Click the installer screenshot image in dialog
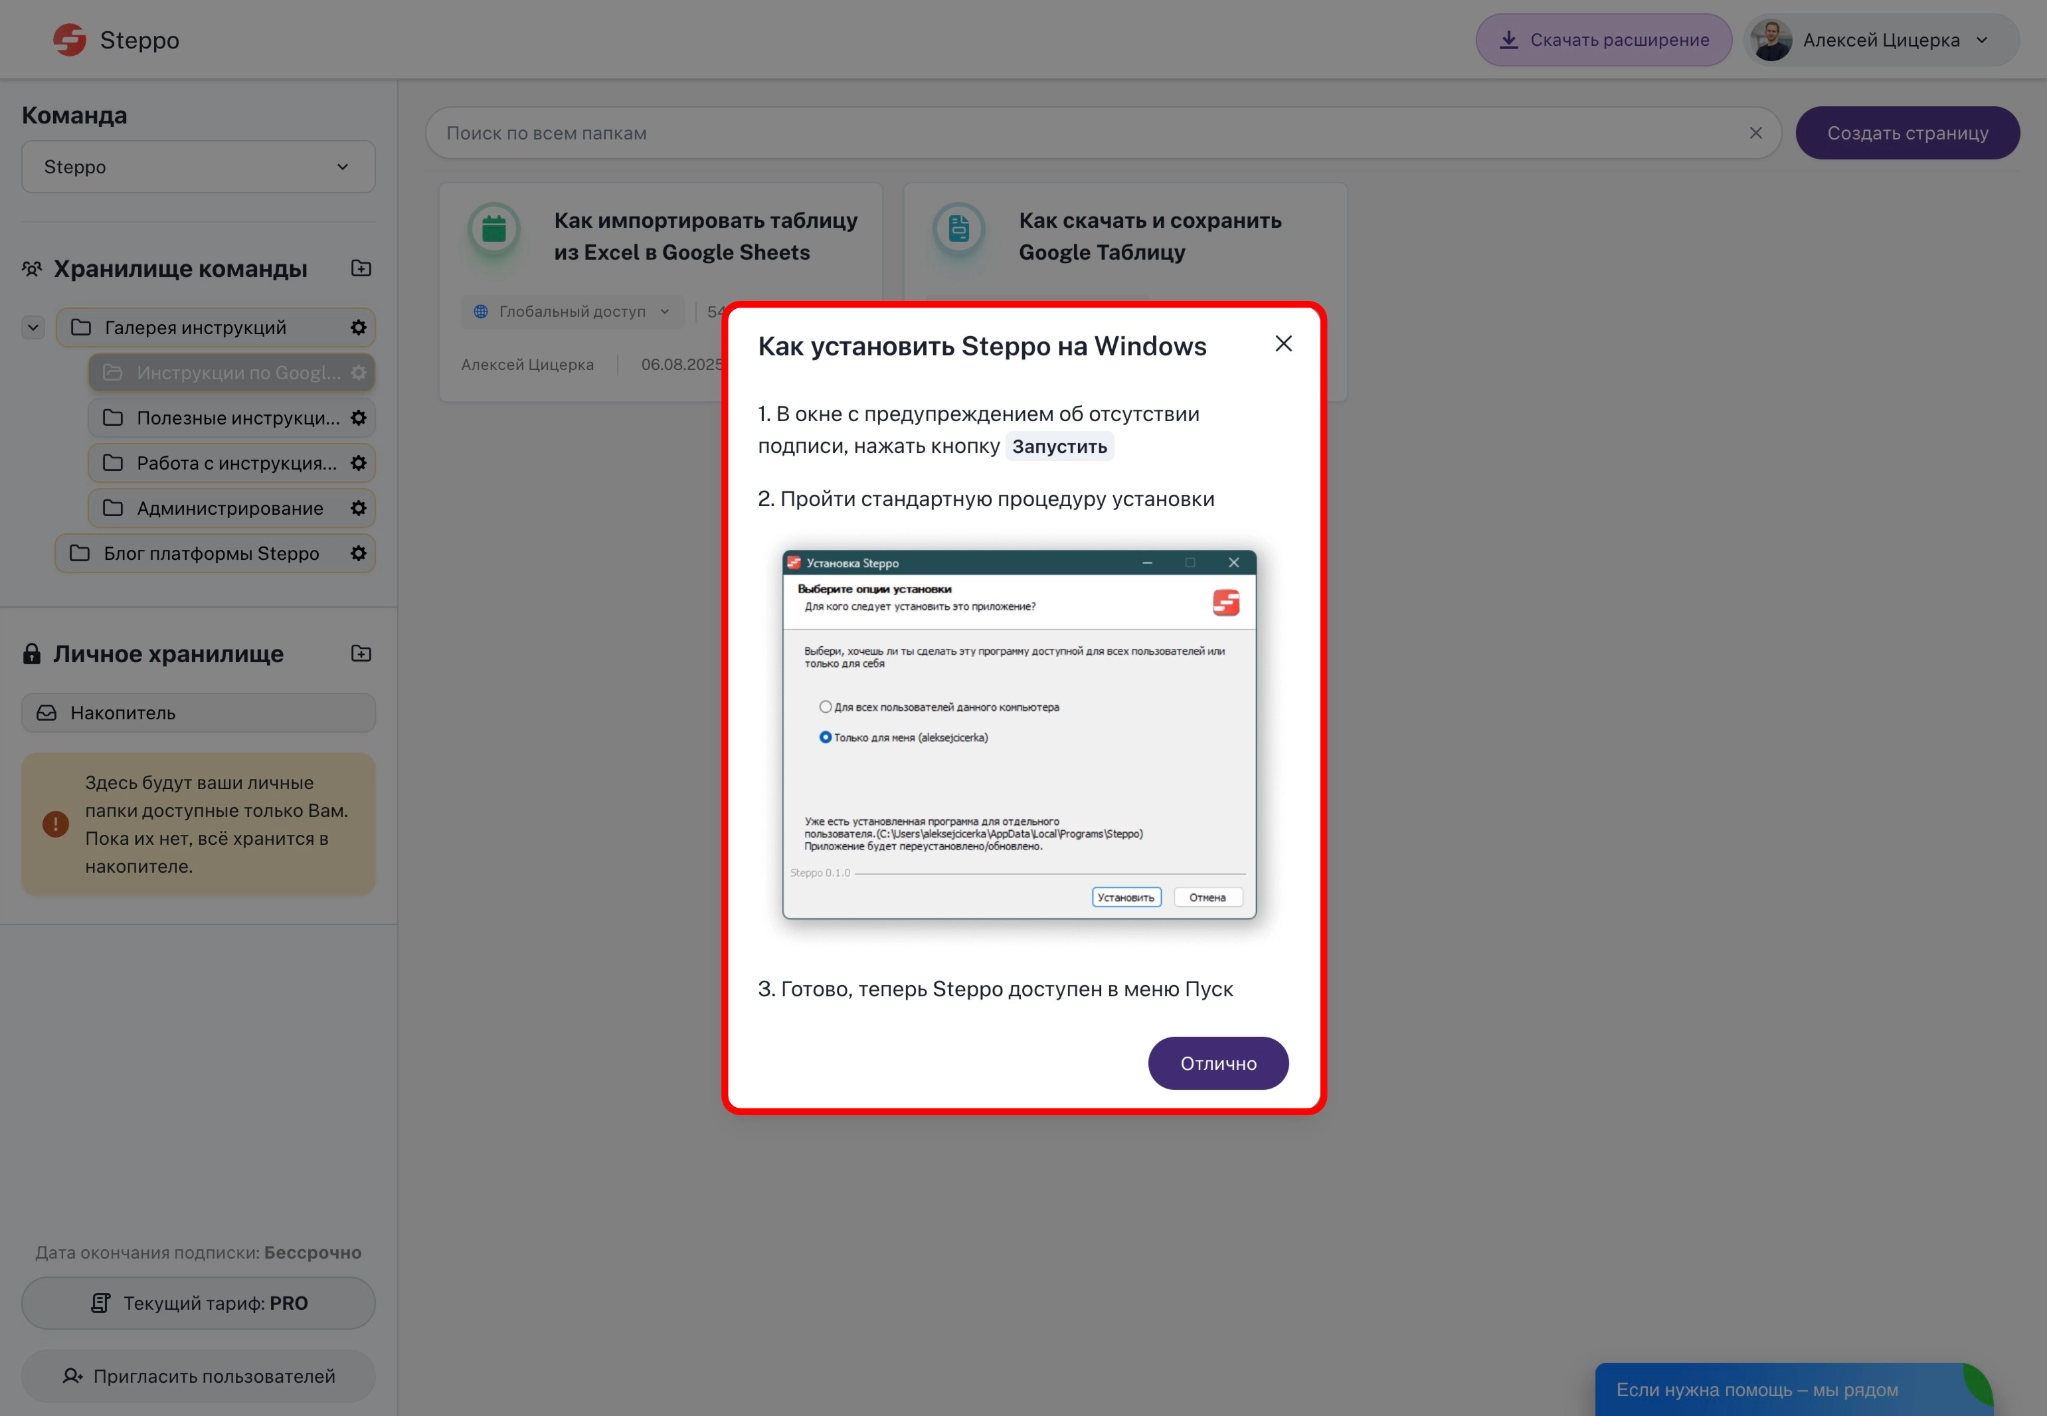Image resolution: width=2047 pixels, height=1416 pixels. (x=1019, y=735)
